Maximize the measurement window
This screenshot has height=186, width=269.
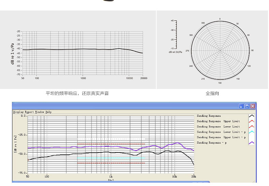(x=247, y=106)
